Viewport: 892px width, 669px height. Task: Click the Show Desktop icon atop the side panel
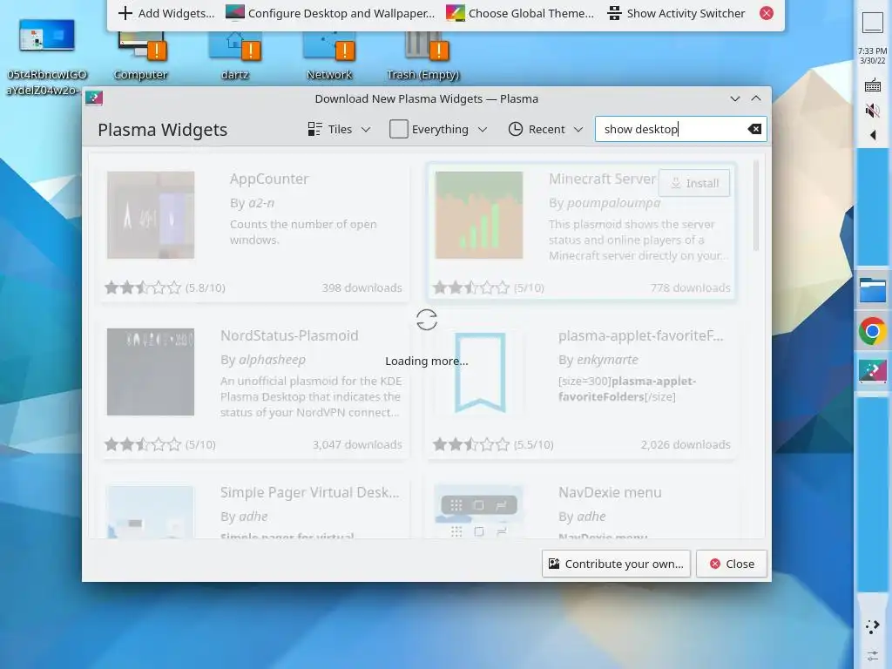872,23
